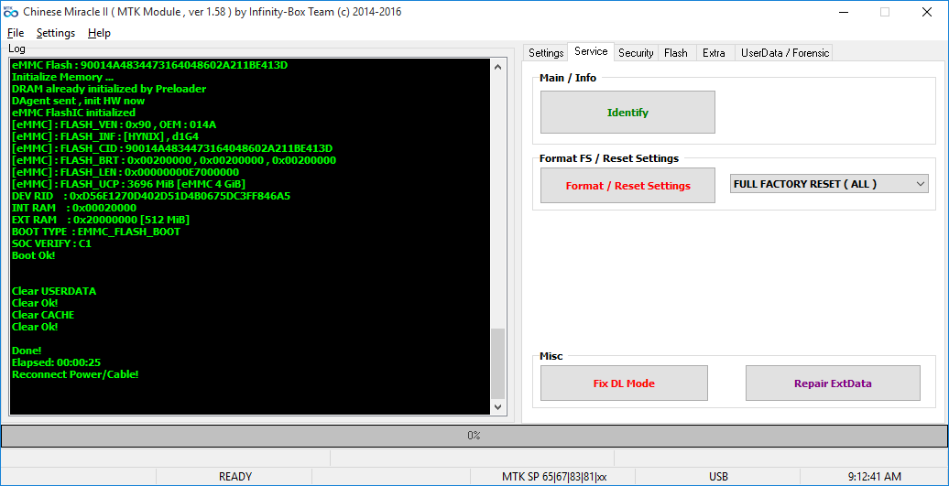Click the FLASH_BRT log line
The width and height of the screenshot is (949, 486).
click(x=174, y=160)
